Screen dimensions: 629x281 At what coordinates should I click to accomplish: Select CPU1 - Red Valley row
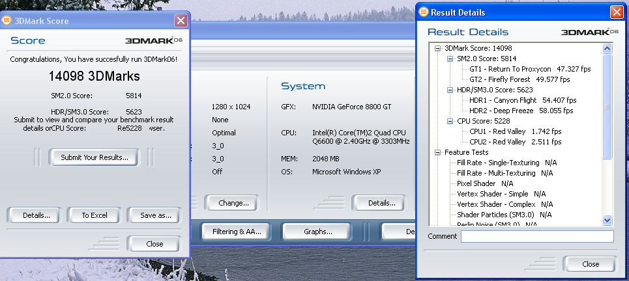coord(515,131)
